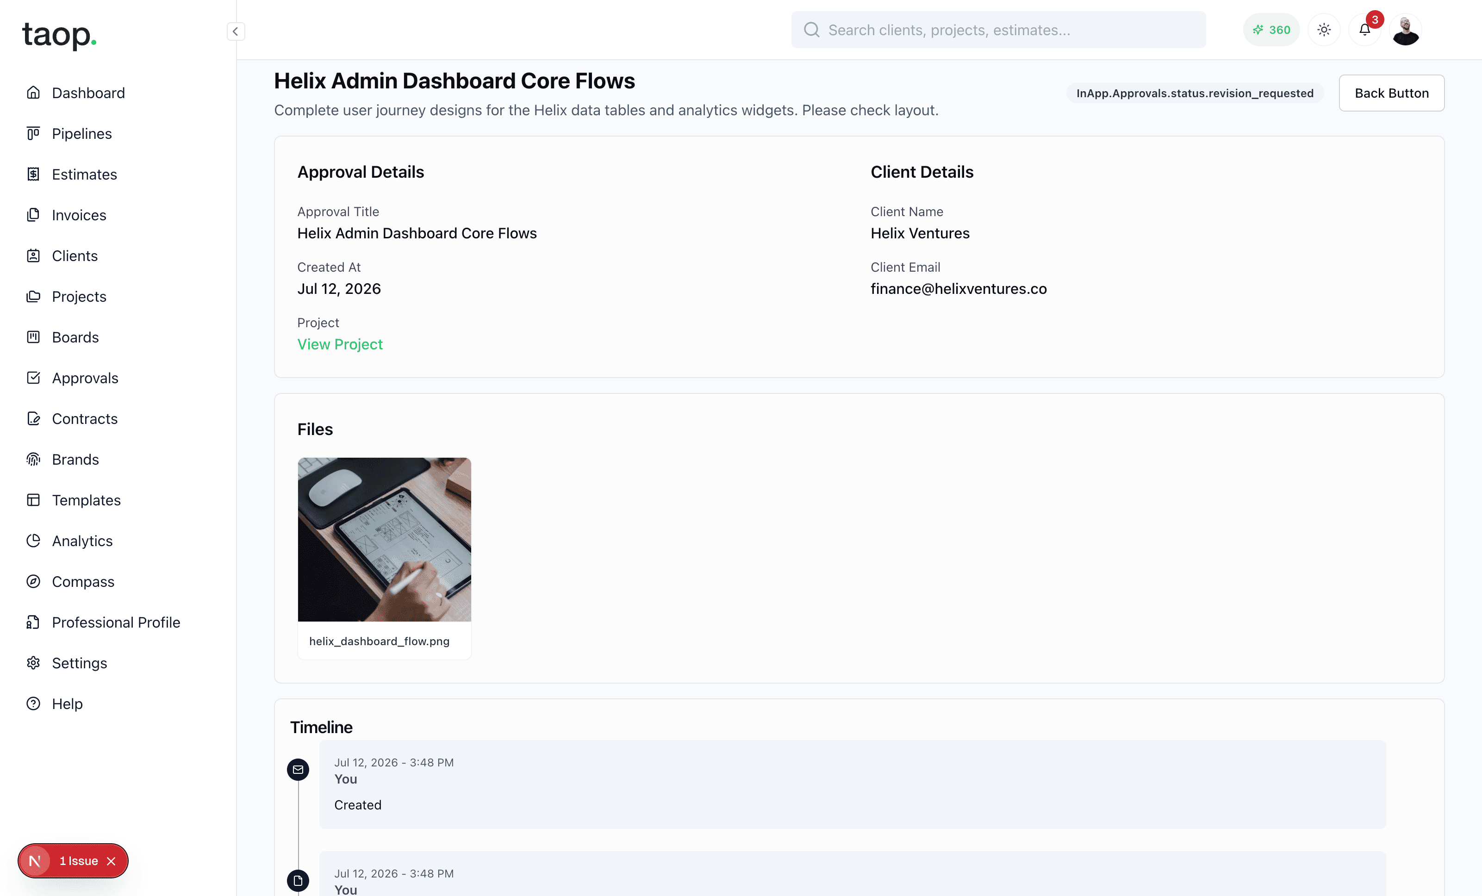
Task: Open notifications bell with 3 badge
Action: [x=1365, y=30]
